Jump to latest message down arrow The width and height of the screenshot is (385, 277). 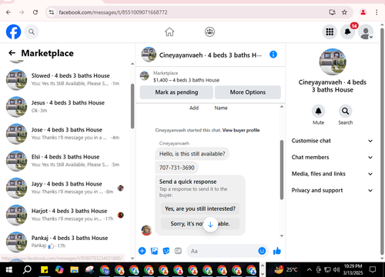[x=210, y=225]
